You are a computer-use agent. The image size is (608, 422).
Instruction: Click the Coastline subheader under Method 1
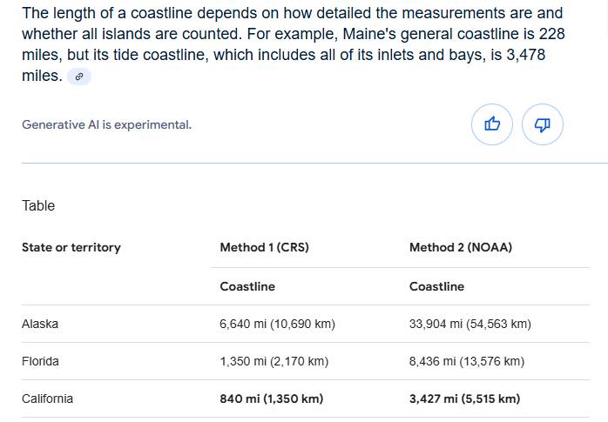[x=247, y=286]
